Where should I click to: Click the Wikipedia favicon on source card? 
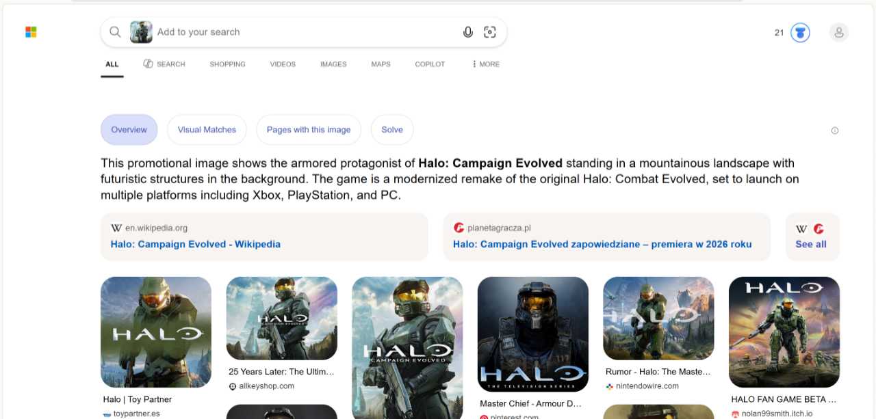tap(116, 228)
